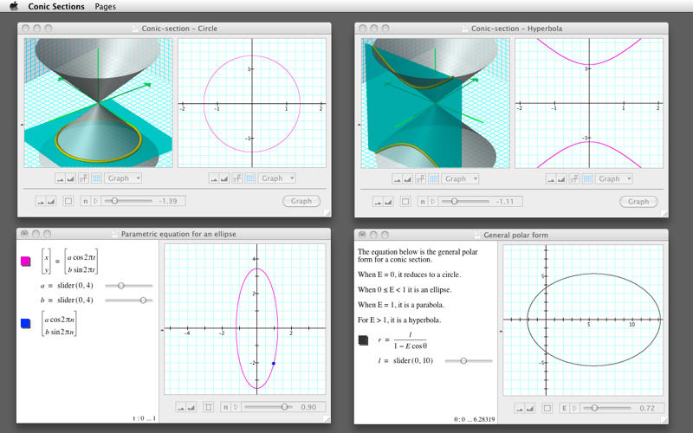This screenshot has width=693, height=433.
Task: Click the l slider handle in polar form window
Action: click(x=463, y=361)
